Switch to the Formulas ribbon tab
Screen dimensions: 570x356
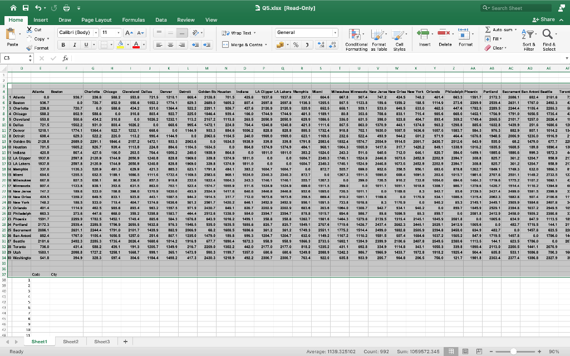pyautogui.click(x=134, y=19)
